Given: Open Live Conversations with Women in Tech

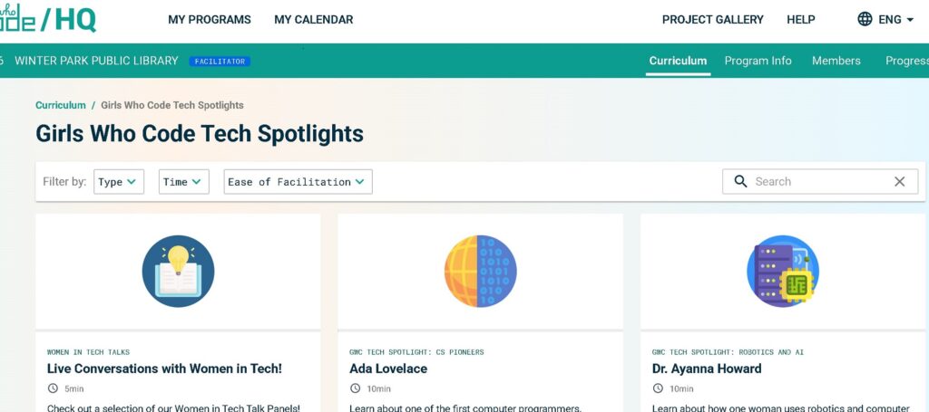Looking at the screenshot, I should tap(164, 369).
